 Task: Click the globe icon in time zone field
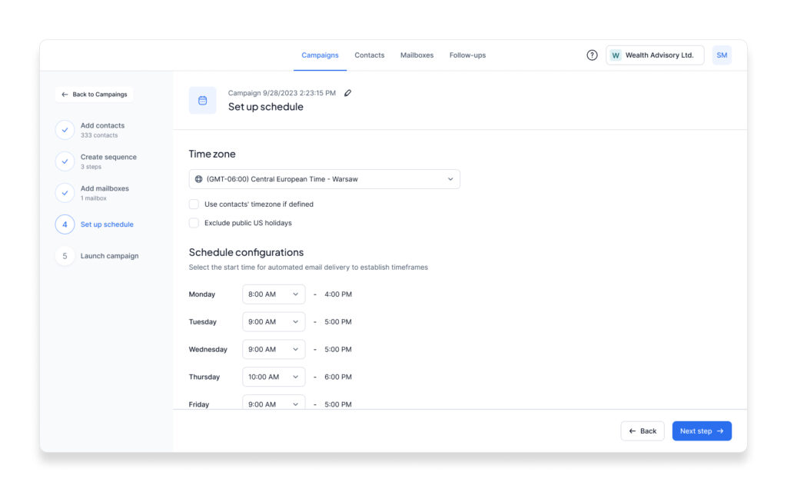199,179
